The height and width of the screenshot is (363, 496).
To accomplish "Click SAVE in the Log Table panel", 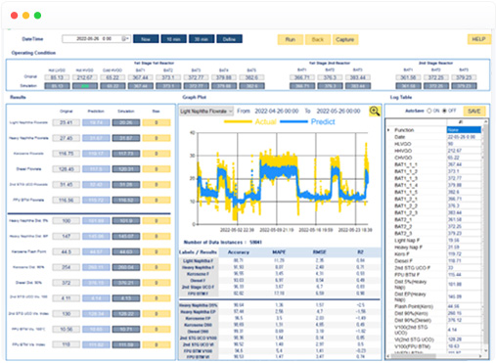I will tap(474, 111).
